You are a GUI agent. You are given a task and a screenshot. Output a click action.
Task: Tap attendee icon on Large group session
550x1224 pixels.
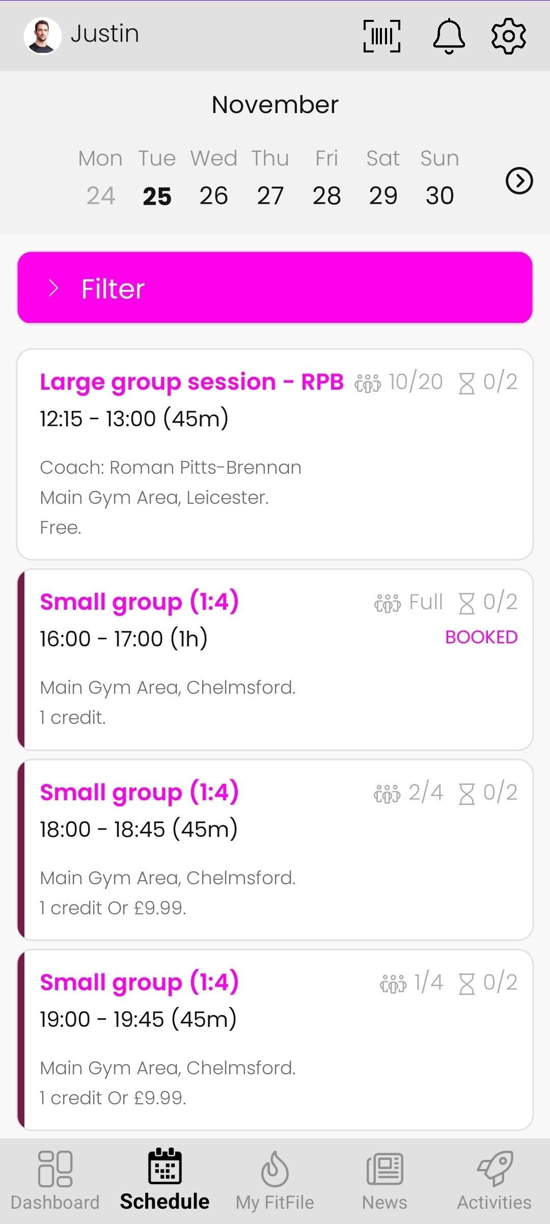(367, 383)
